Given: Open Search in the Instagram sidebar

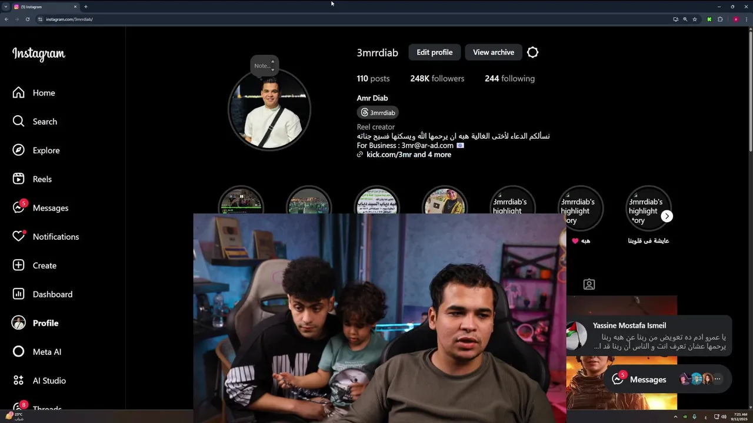Looking at the screenshot, I should coord(35,122).
